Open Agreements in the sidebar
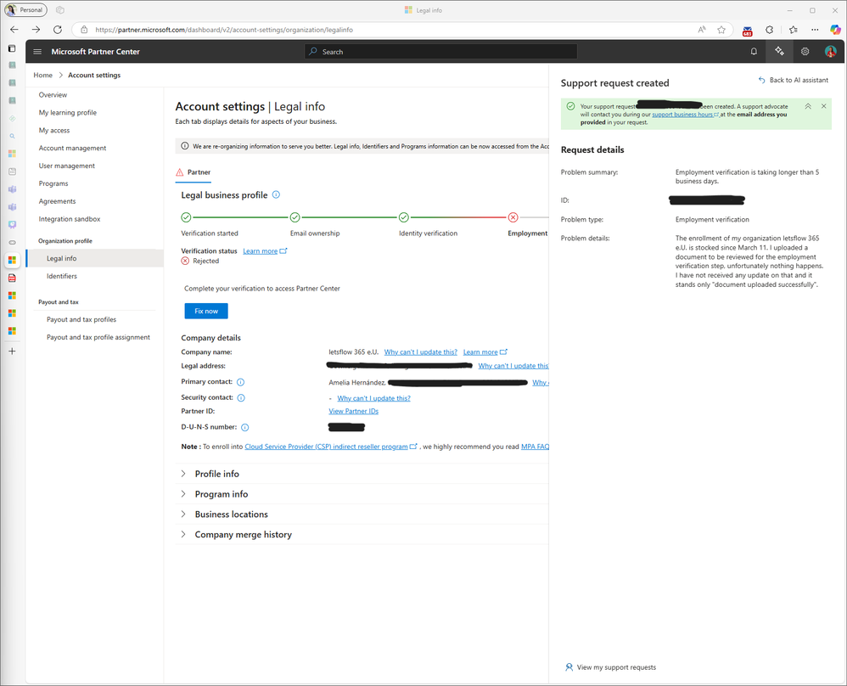This screenshot has height=686, width=847. coord(57,201)
